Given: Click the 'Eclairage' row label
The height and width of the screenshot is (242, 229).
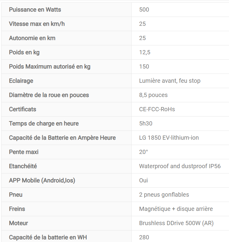Looking at the screenshot, I should (21, 81).
